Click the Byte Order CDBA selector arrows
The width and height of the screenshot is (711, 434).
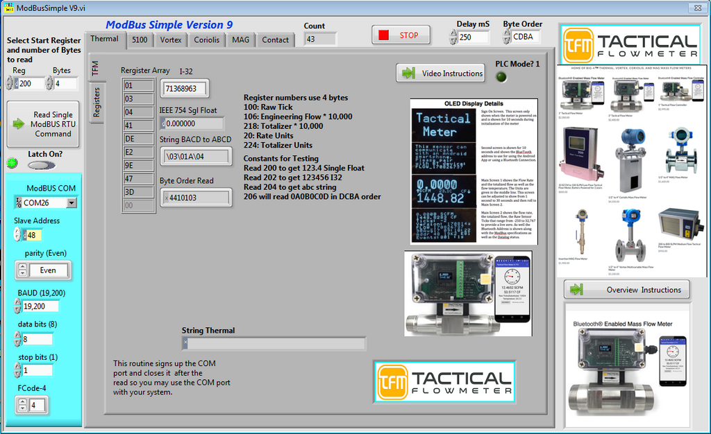(507, 37)
